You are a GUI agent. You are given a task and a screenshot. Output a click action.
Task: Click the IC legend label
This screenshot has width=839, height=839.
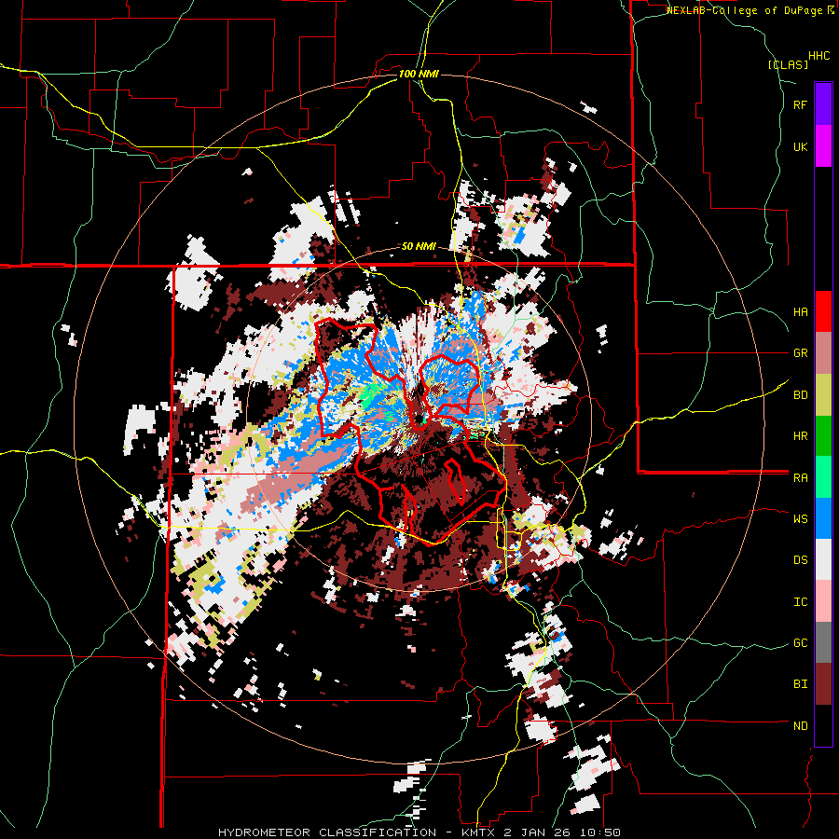[800, 602]
